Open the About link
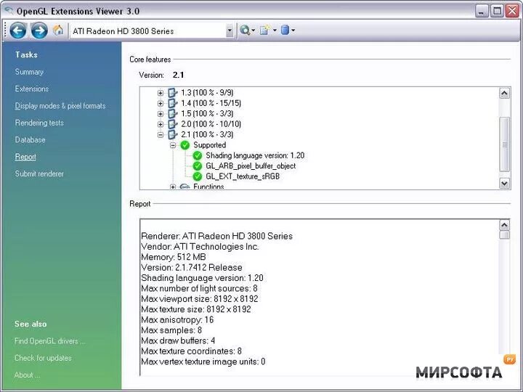The image size is (523, 392). (x=27, y=375)
